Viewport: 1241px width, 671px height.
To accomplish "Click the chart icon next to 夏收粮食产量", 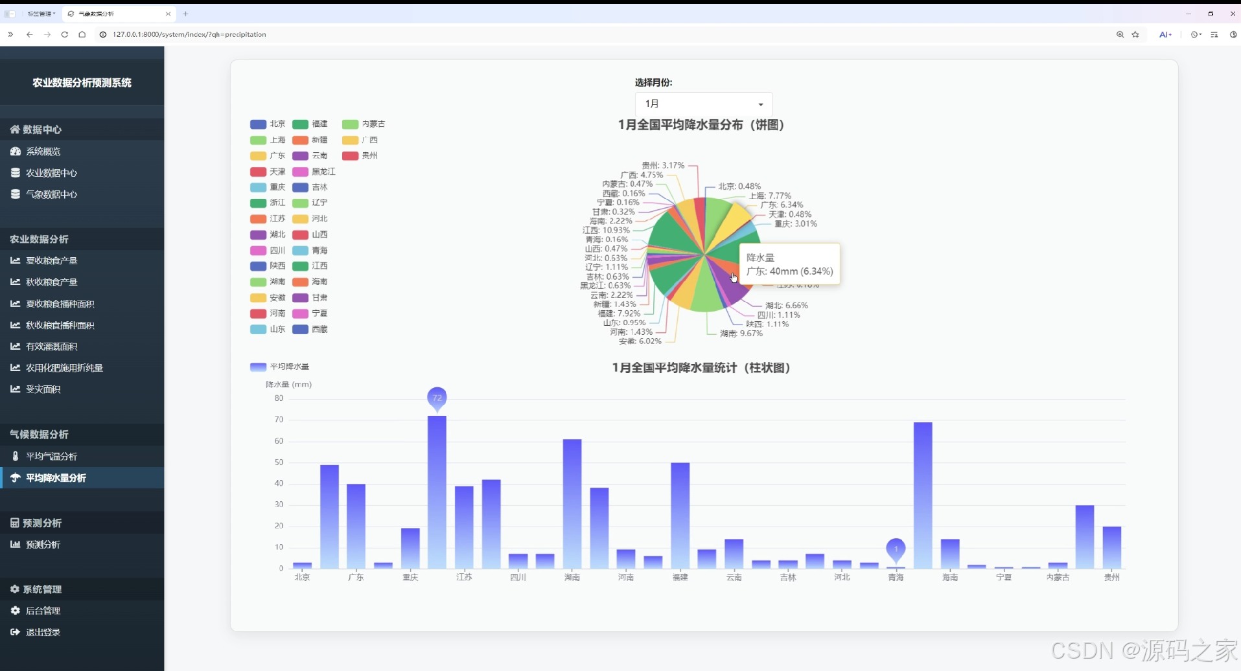I will (x=15, y=260).
